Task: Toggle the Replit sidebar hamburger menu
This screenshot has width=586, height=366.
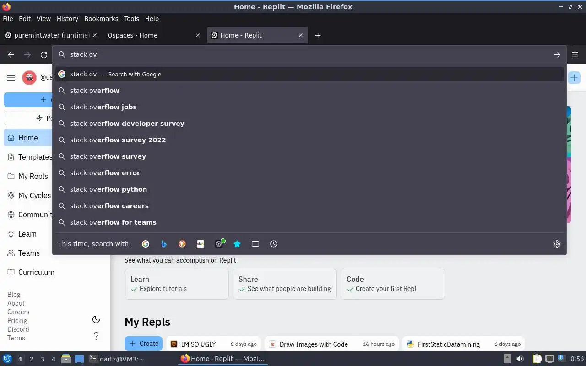Action: [x=11, y=78]
